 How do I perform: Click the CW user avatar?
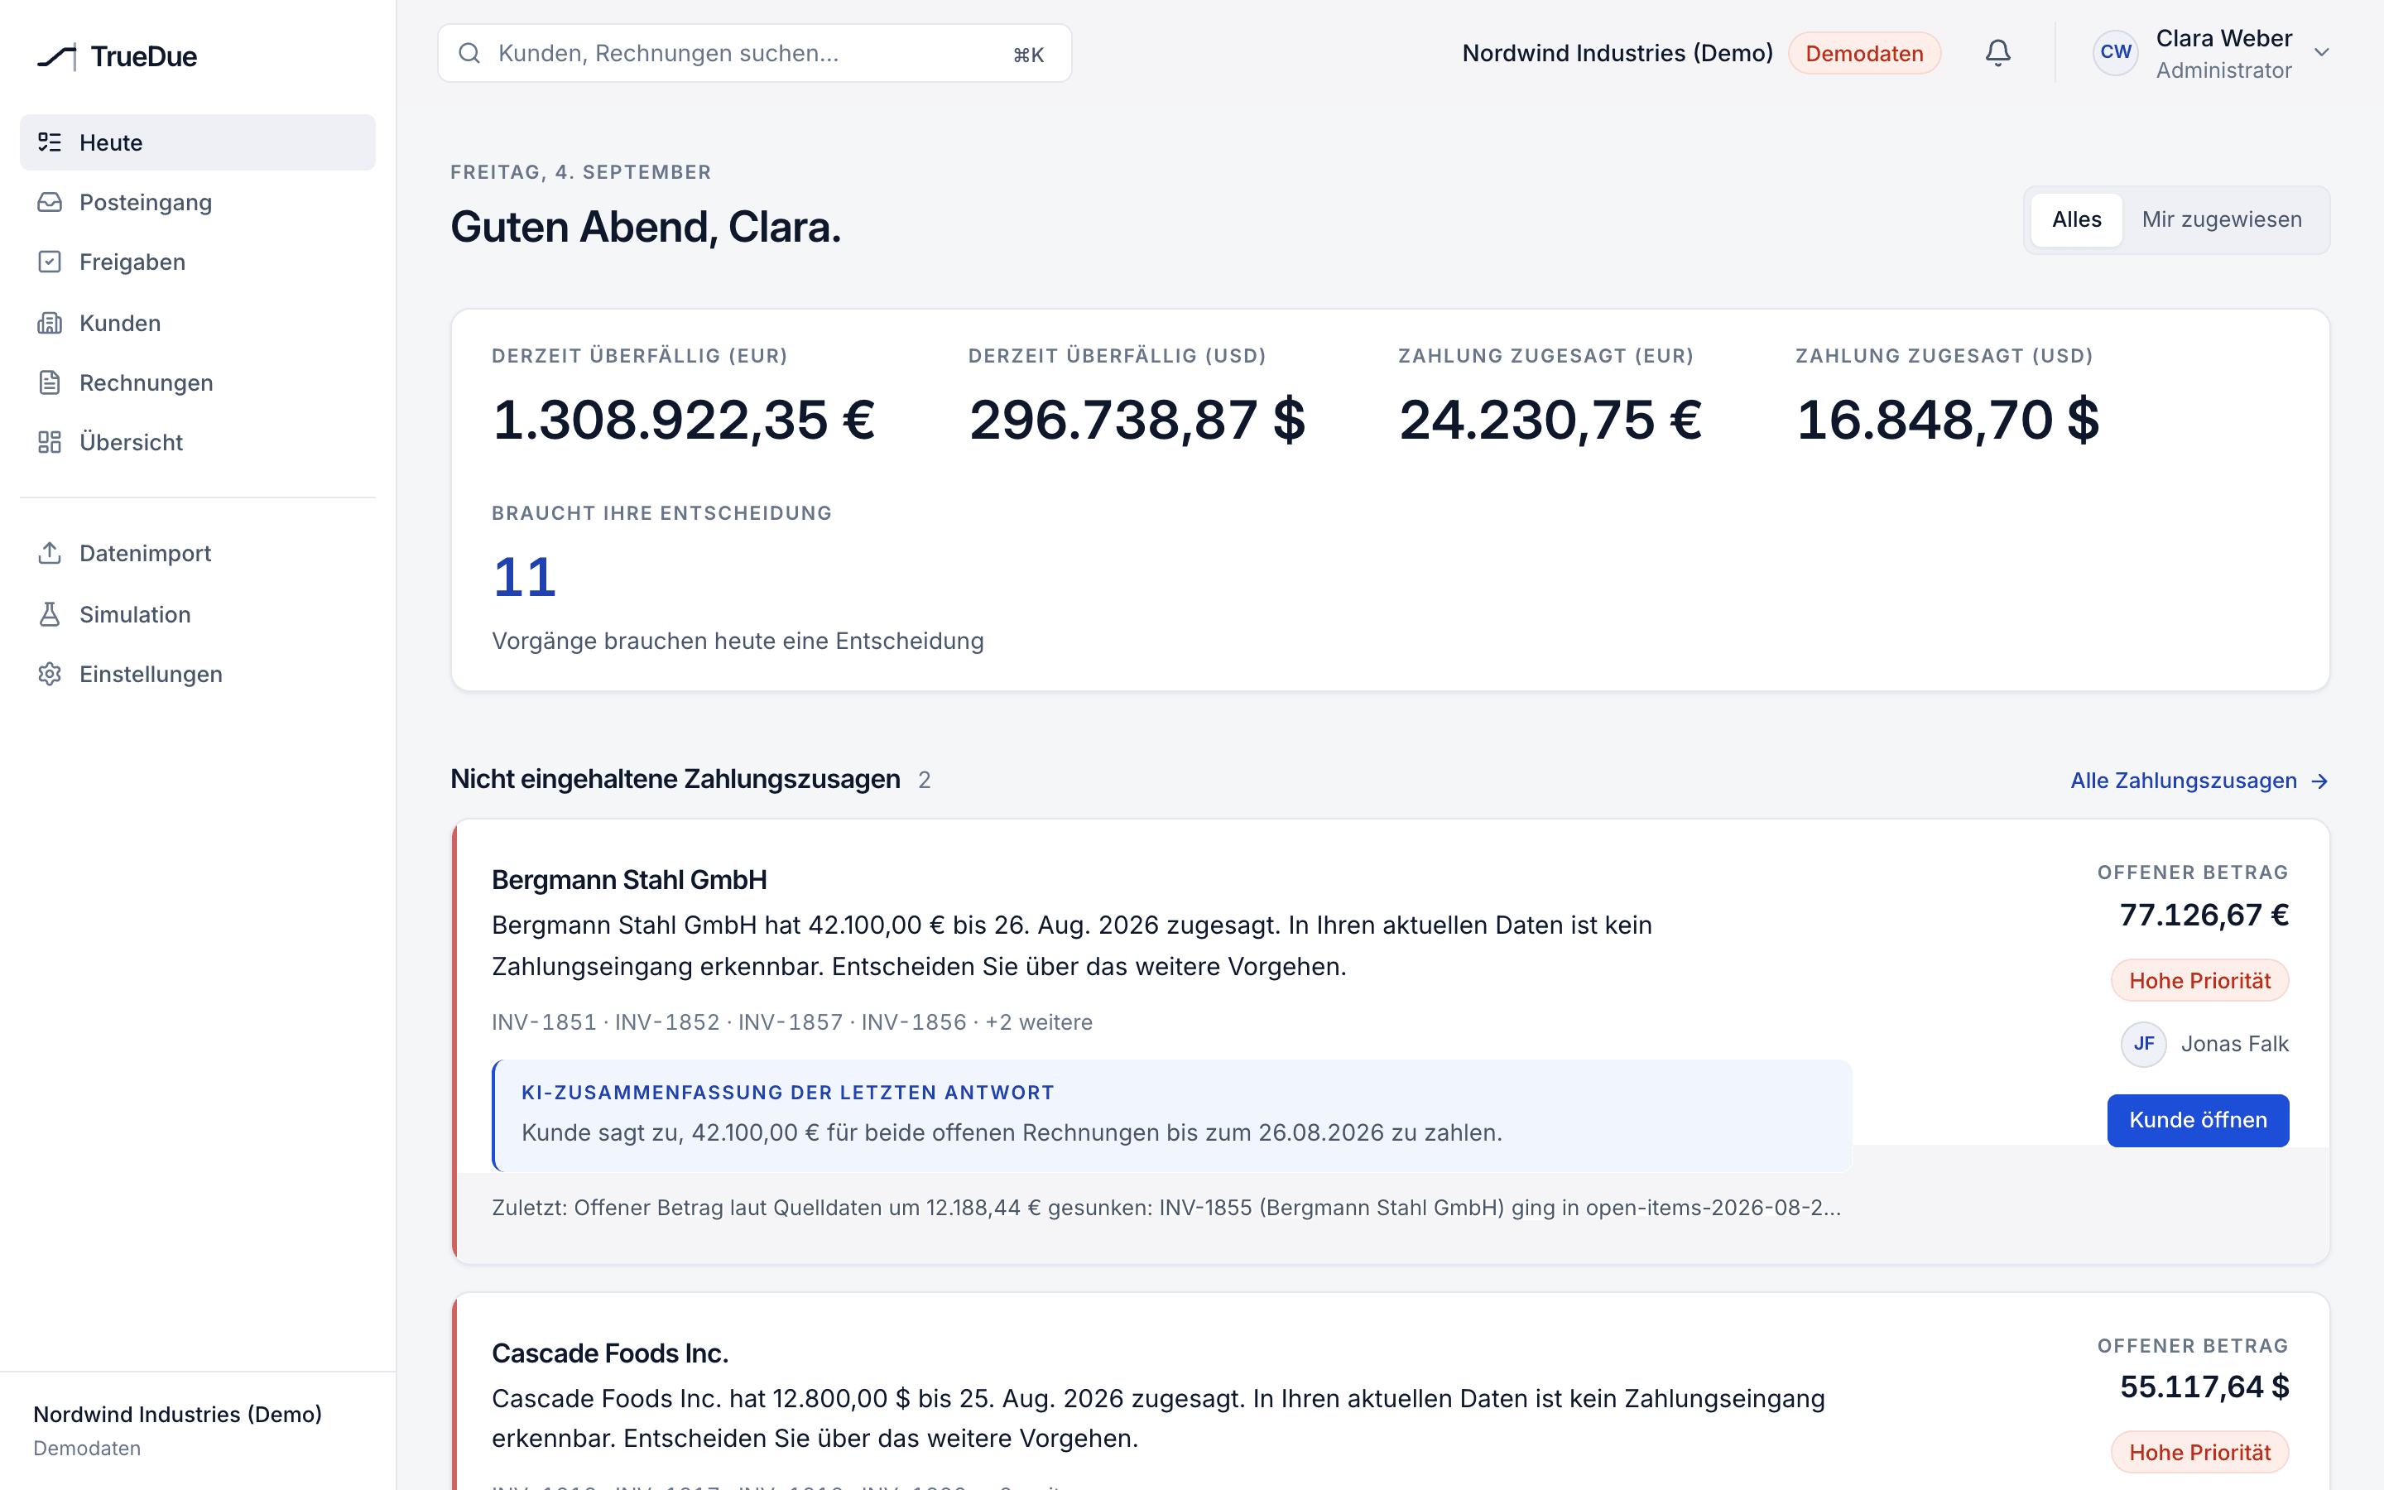click(2115, 52)
